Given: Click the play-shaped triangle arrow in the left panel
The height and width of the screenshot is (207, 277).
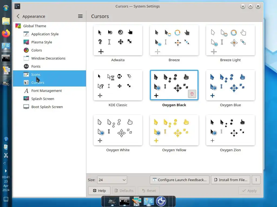Looking at the screenshot, I should click(6, 171).
